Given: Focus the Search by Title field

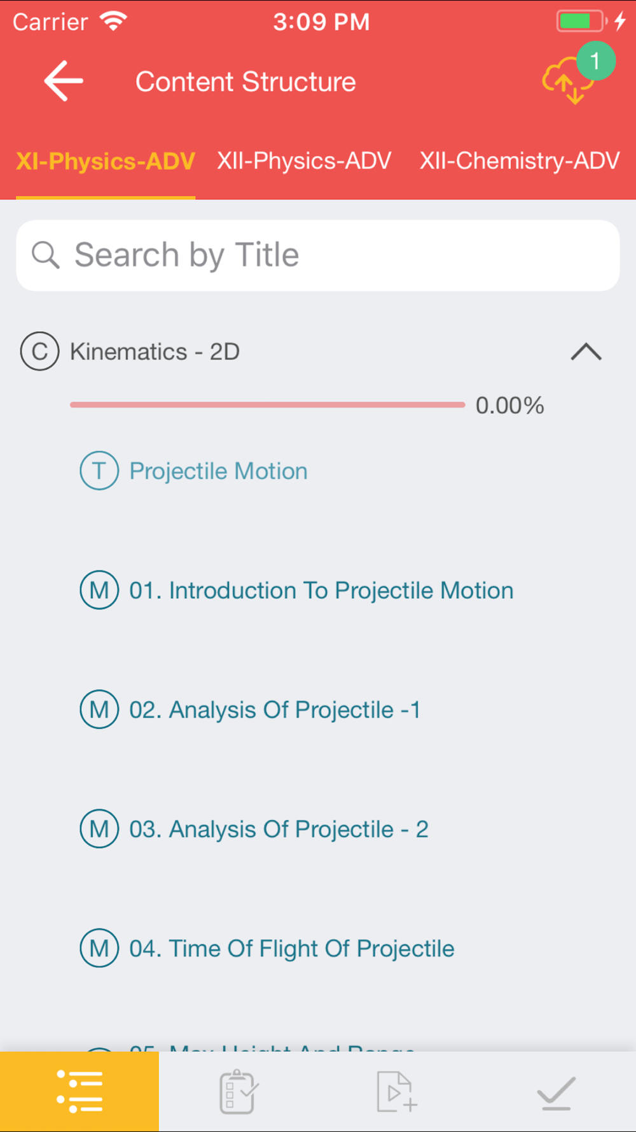Looking at the screenshot, I should (x=331, y=255).
